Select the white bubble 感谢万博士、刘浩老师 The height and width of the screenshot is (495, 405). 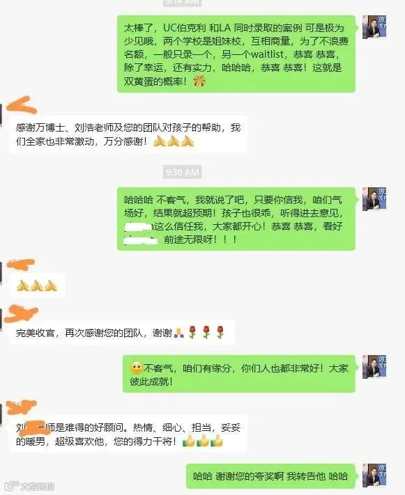(x=128, y=134)
